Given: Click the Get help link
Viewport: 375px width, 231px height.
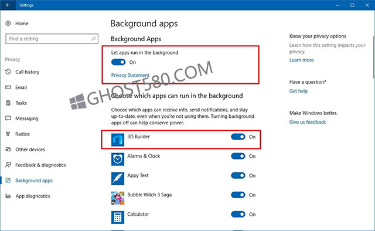Looking at the screenshot, I should (298, 91).
